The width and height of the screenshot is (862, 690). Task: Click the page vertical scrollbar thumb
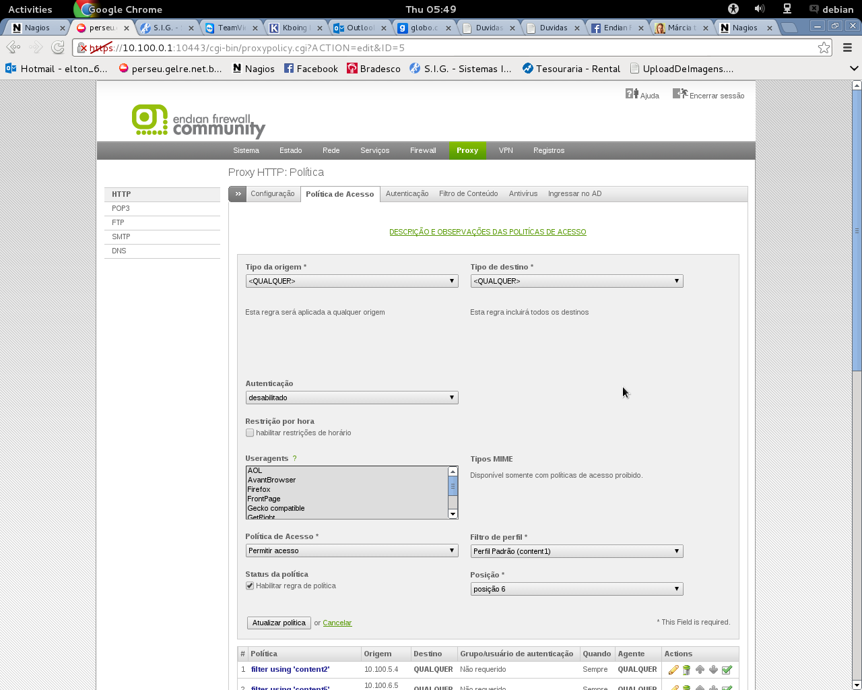coord(857,229)
